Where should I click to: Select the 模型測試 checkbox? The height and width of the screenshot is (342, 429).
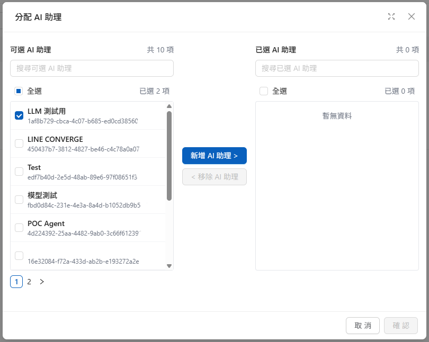(19, 200)
